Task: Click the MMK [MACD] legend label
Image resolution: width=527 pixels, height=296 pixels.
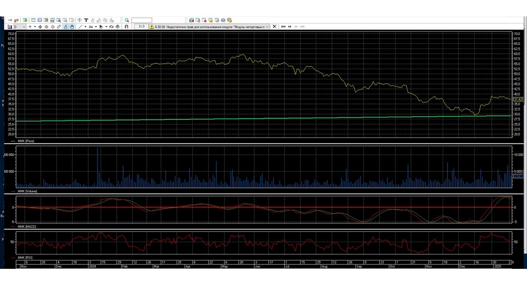Action: pyautogui.click(x=27, y=227)
